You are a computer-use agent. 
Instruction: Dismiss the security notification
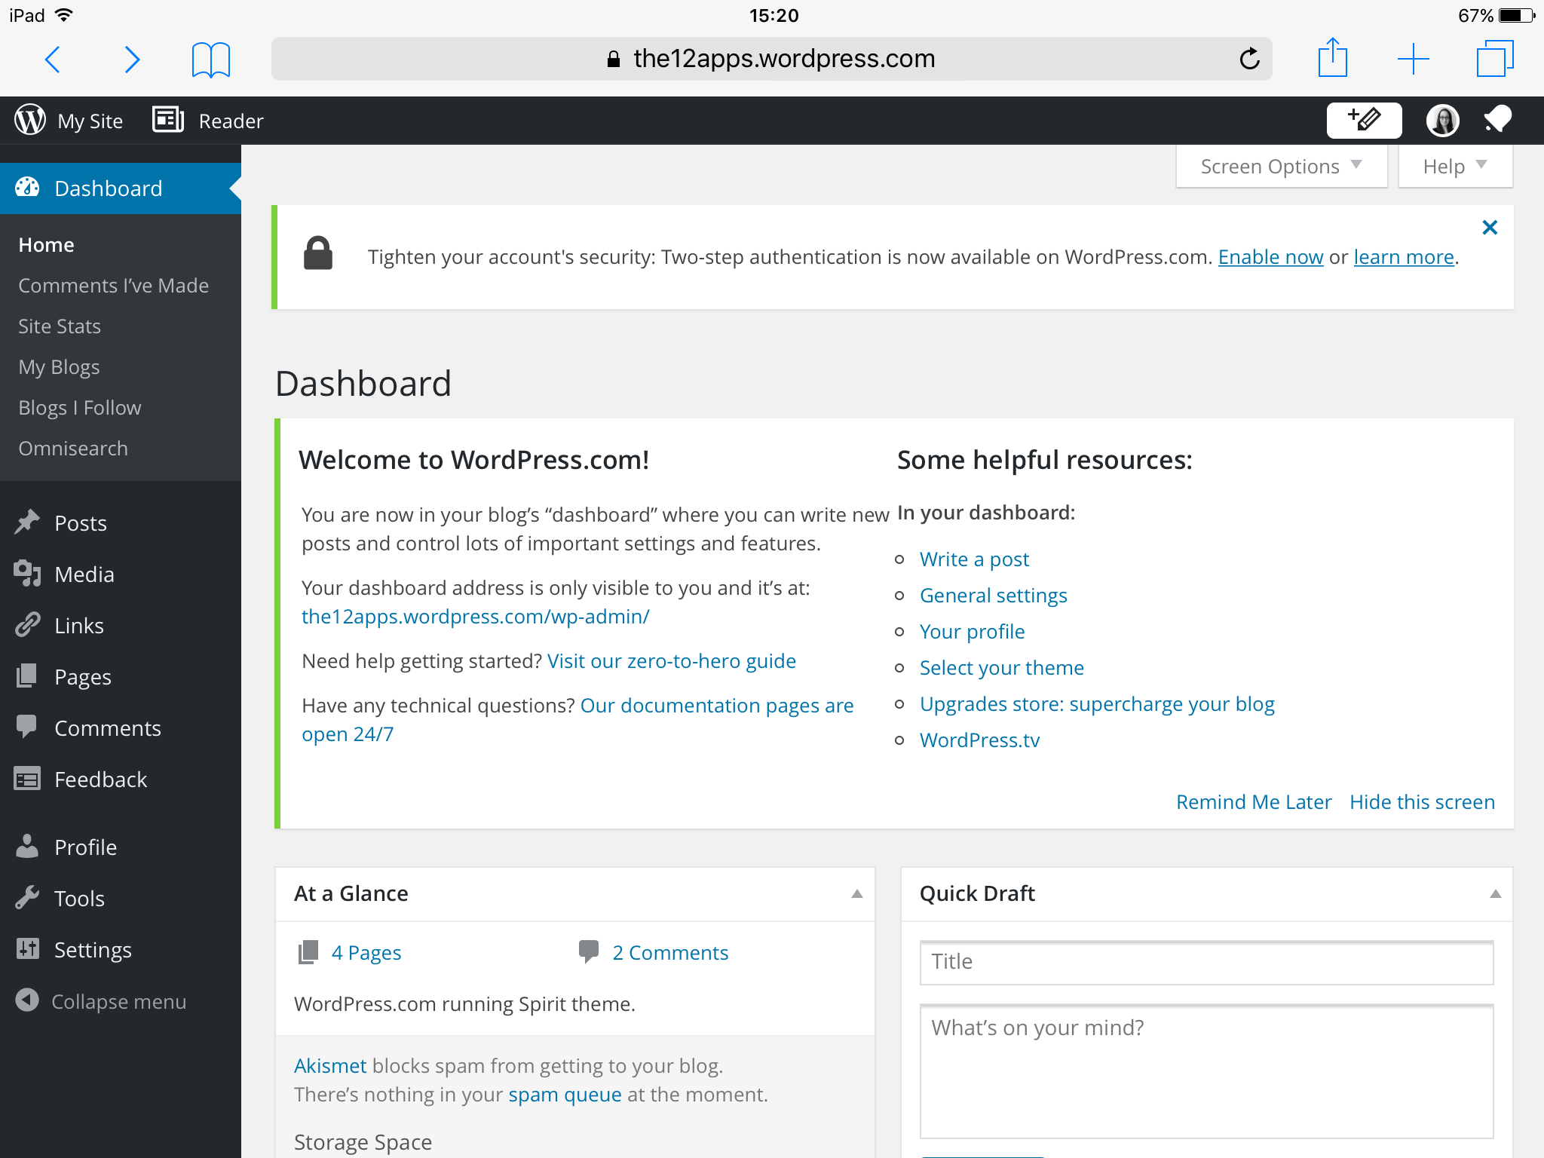tap(1489, 228)
